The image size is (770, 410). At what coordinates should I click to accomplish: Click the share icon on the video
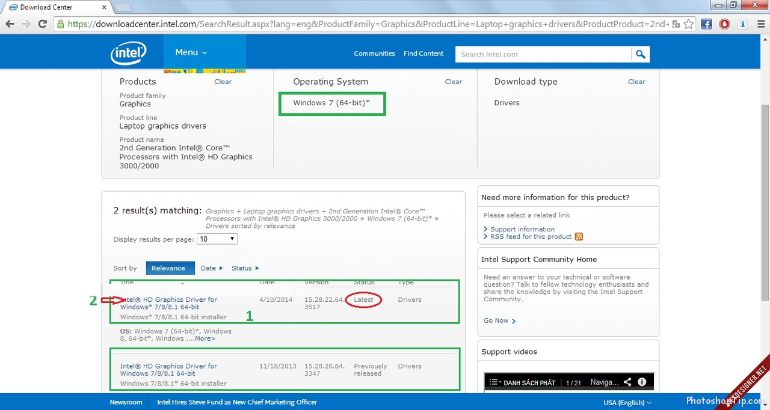point(627,382)
